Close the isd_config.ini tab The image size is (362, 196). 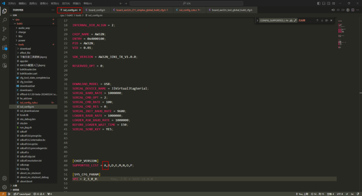[x=80, y=10]
